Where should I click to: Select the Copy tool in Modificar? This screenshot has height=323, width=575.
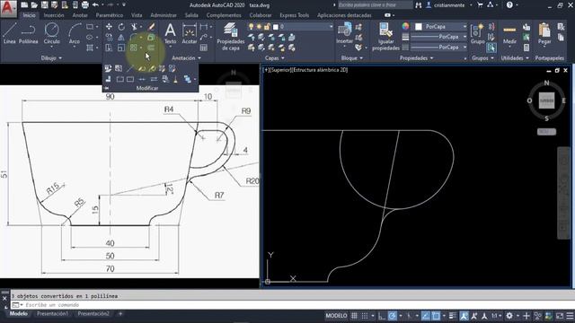[x=109, y=37]
